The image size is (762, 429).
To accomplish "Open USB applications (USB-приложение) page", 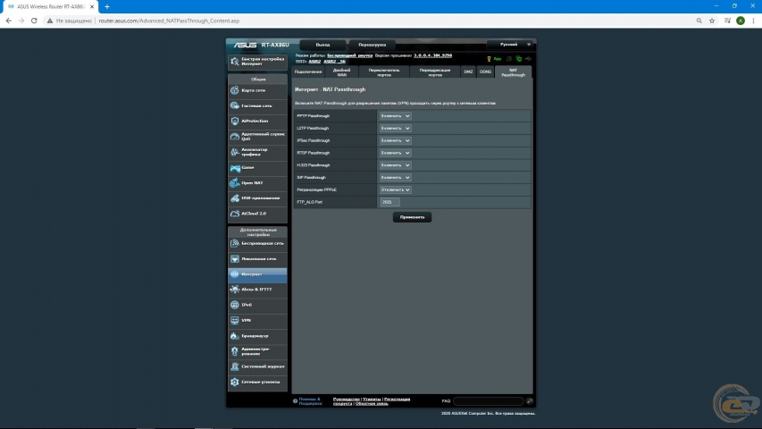I will 257,198.
